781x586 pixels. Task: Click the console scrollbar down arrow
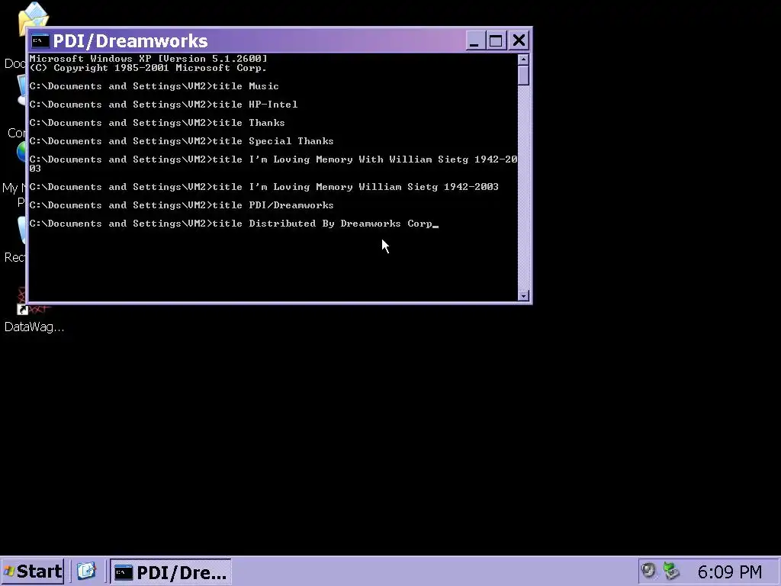523,295
